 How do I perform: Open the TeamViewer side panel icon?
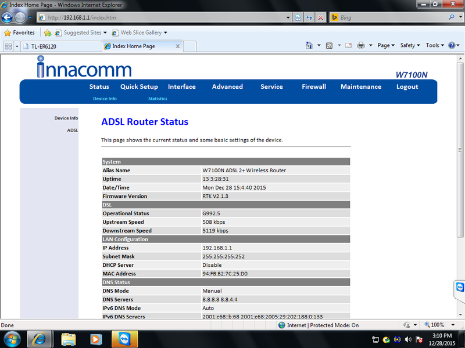point(460,287)
